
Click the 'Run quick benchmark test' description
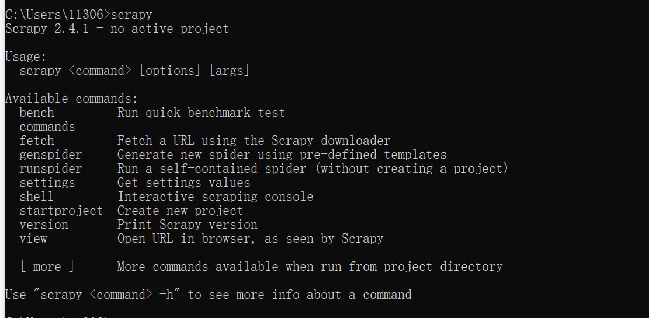(x=201, y=113)
